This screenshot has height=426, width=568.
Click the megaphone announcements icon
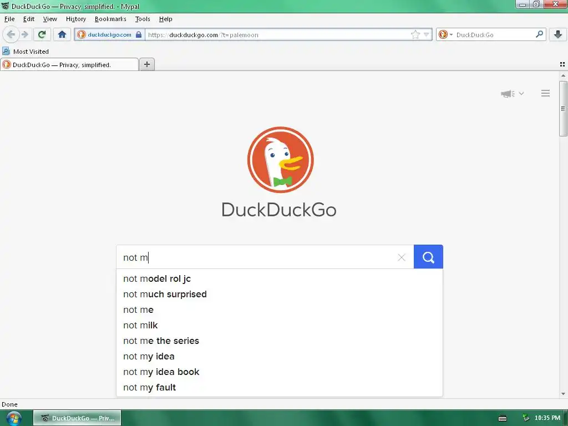[x=508, y=93]
